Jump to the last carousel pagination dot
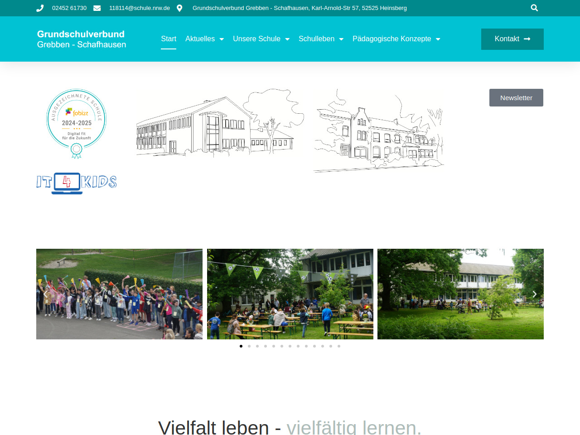 (339, 346)
